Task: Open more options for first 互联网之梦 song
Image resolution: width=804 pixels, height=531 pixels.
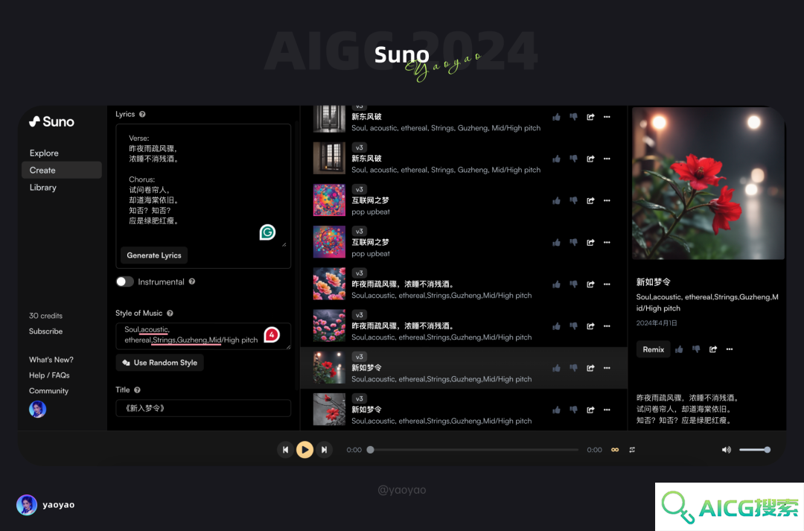Action: (x=607, y=200)
